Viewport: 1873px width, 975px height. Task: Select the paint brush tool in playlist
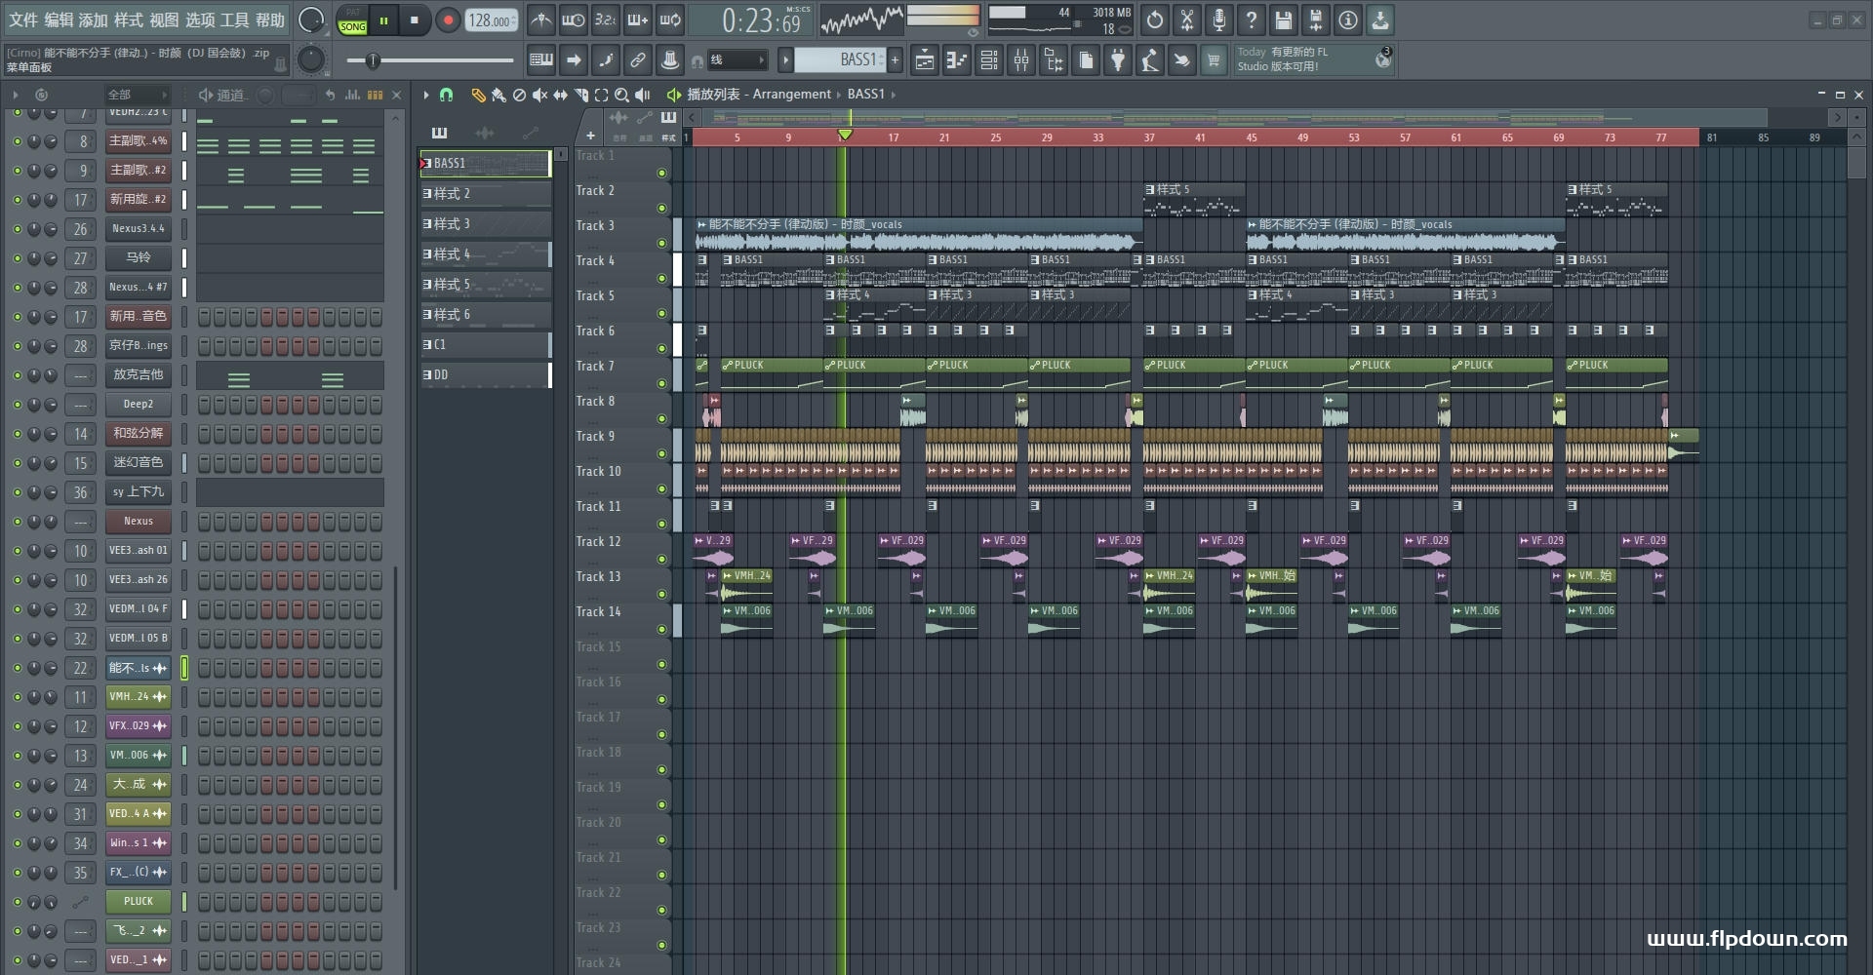pyautogui.click(x=498, y=95)
